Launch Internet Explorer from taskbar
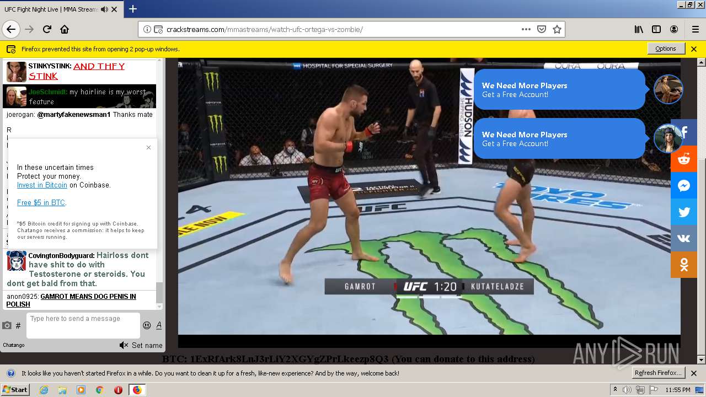The width and height of the screenshot is (706, 397). tap(44, 390)
